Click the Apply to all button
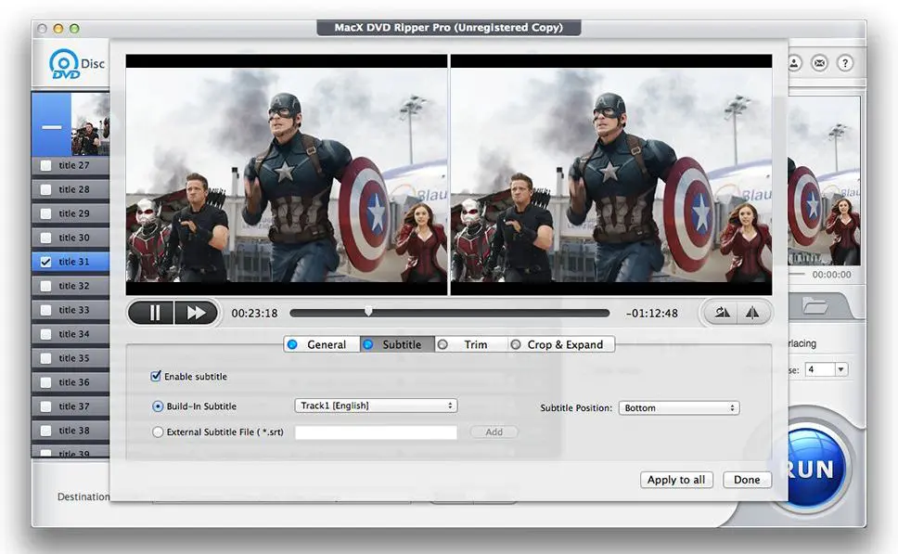This screenshot has width=898, height=554. click(x=676, y=480)
